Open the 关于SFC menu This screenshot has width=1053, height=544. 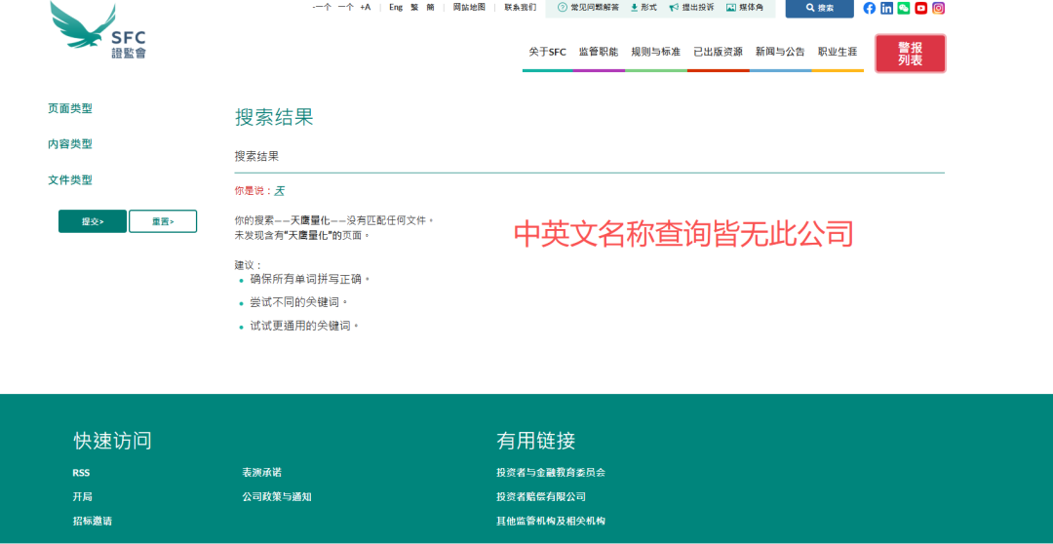point(547,52)
